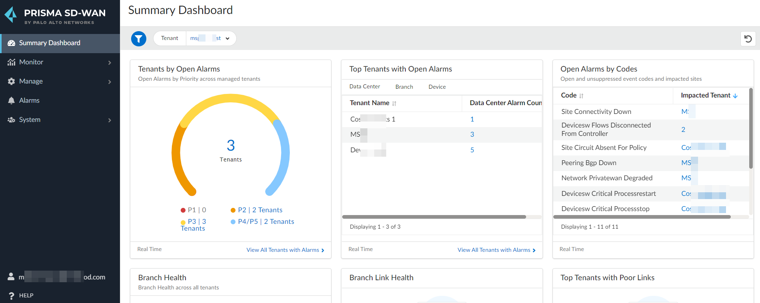Screen dimensions: 760x303
Task: Click the refresh dashboard icon
Action: point(748,39)
